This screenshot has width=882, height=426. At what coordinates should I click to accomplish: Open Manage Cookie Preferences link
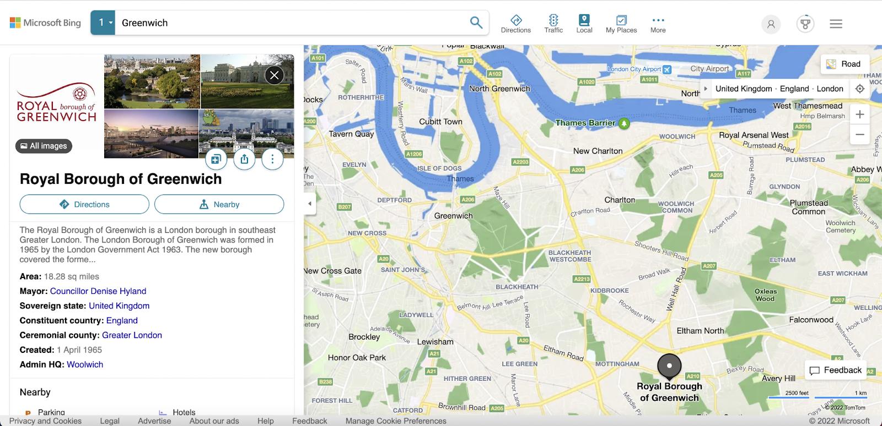(396, 421)
